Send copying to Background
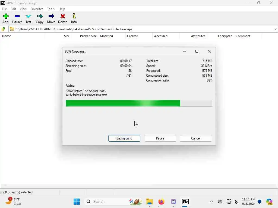278x208 pixels. coord(124,138)
